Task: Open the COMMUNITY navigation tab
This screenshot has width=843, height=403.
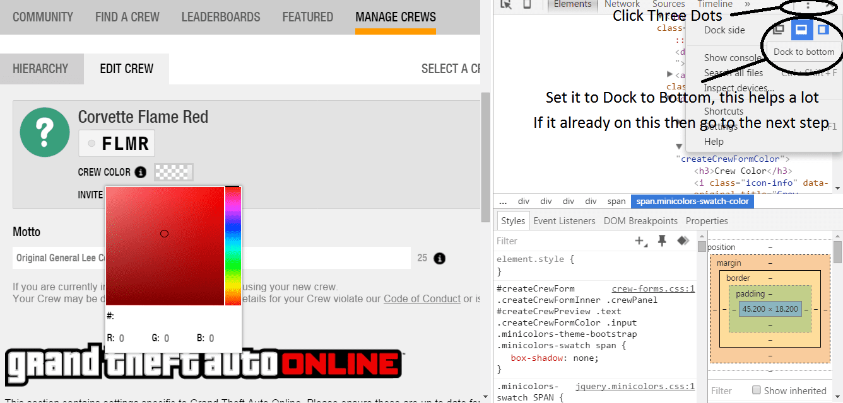Action: point(43,17)
